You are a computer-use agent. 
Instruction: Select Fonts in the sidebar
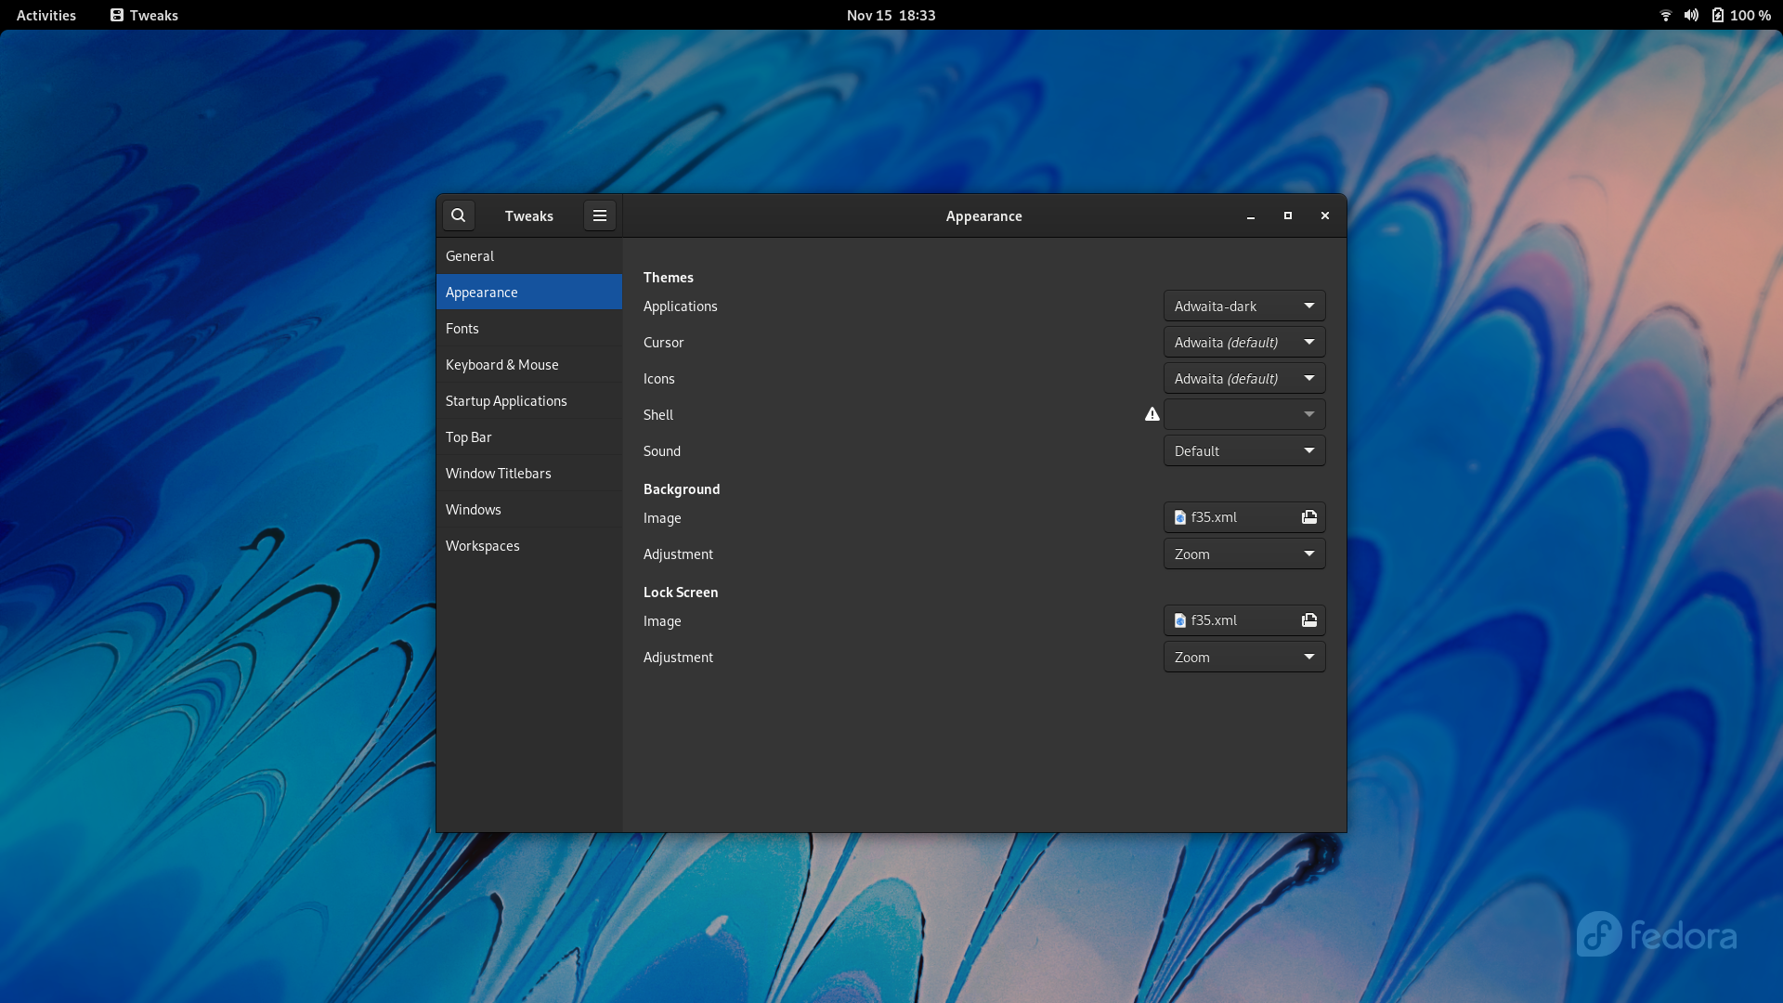(529, 328)
